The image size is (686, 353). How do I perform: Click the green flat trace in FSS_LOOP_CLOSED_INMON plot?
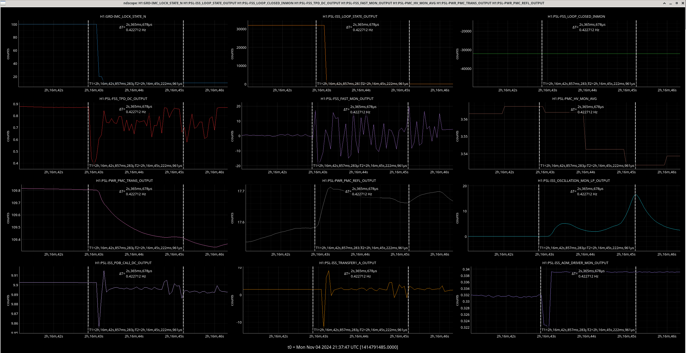click(x=576, y=54)
